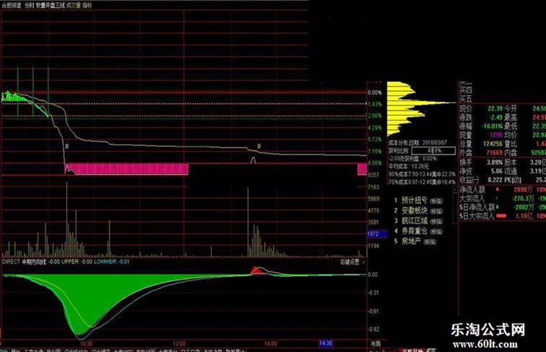
Task: Click the DIRECT 中期方向线 indicator title
Action: (x=24, y=261)
